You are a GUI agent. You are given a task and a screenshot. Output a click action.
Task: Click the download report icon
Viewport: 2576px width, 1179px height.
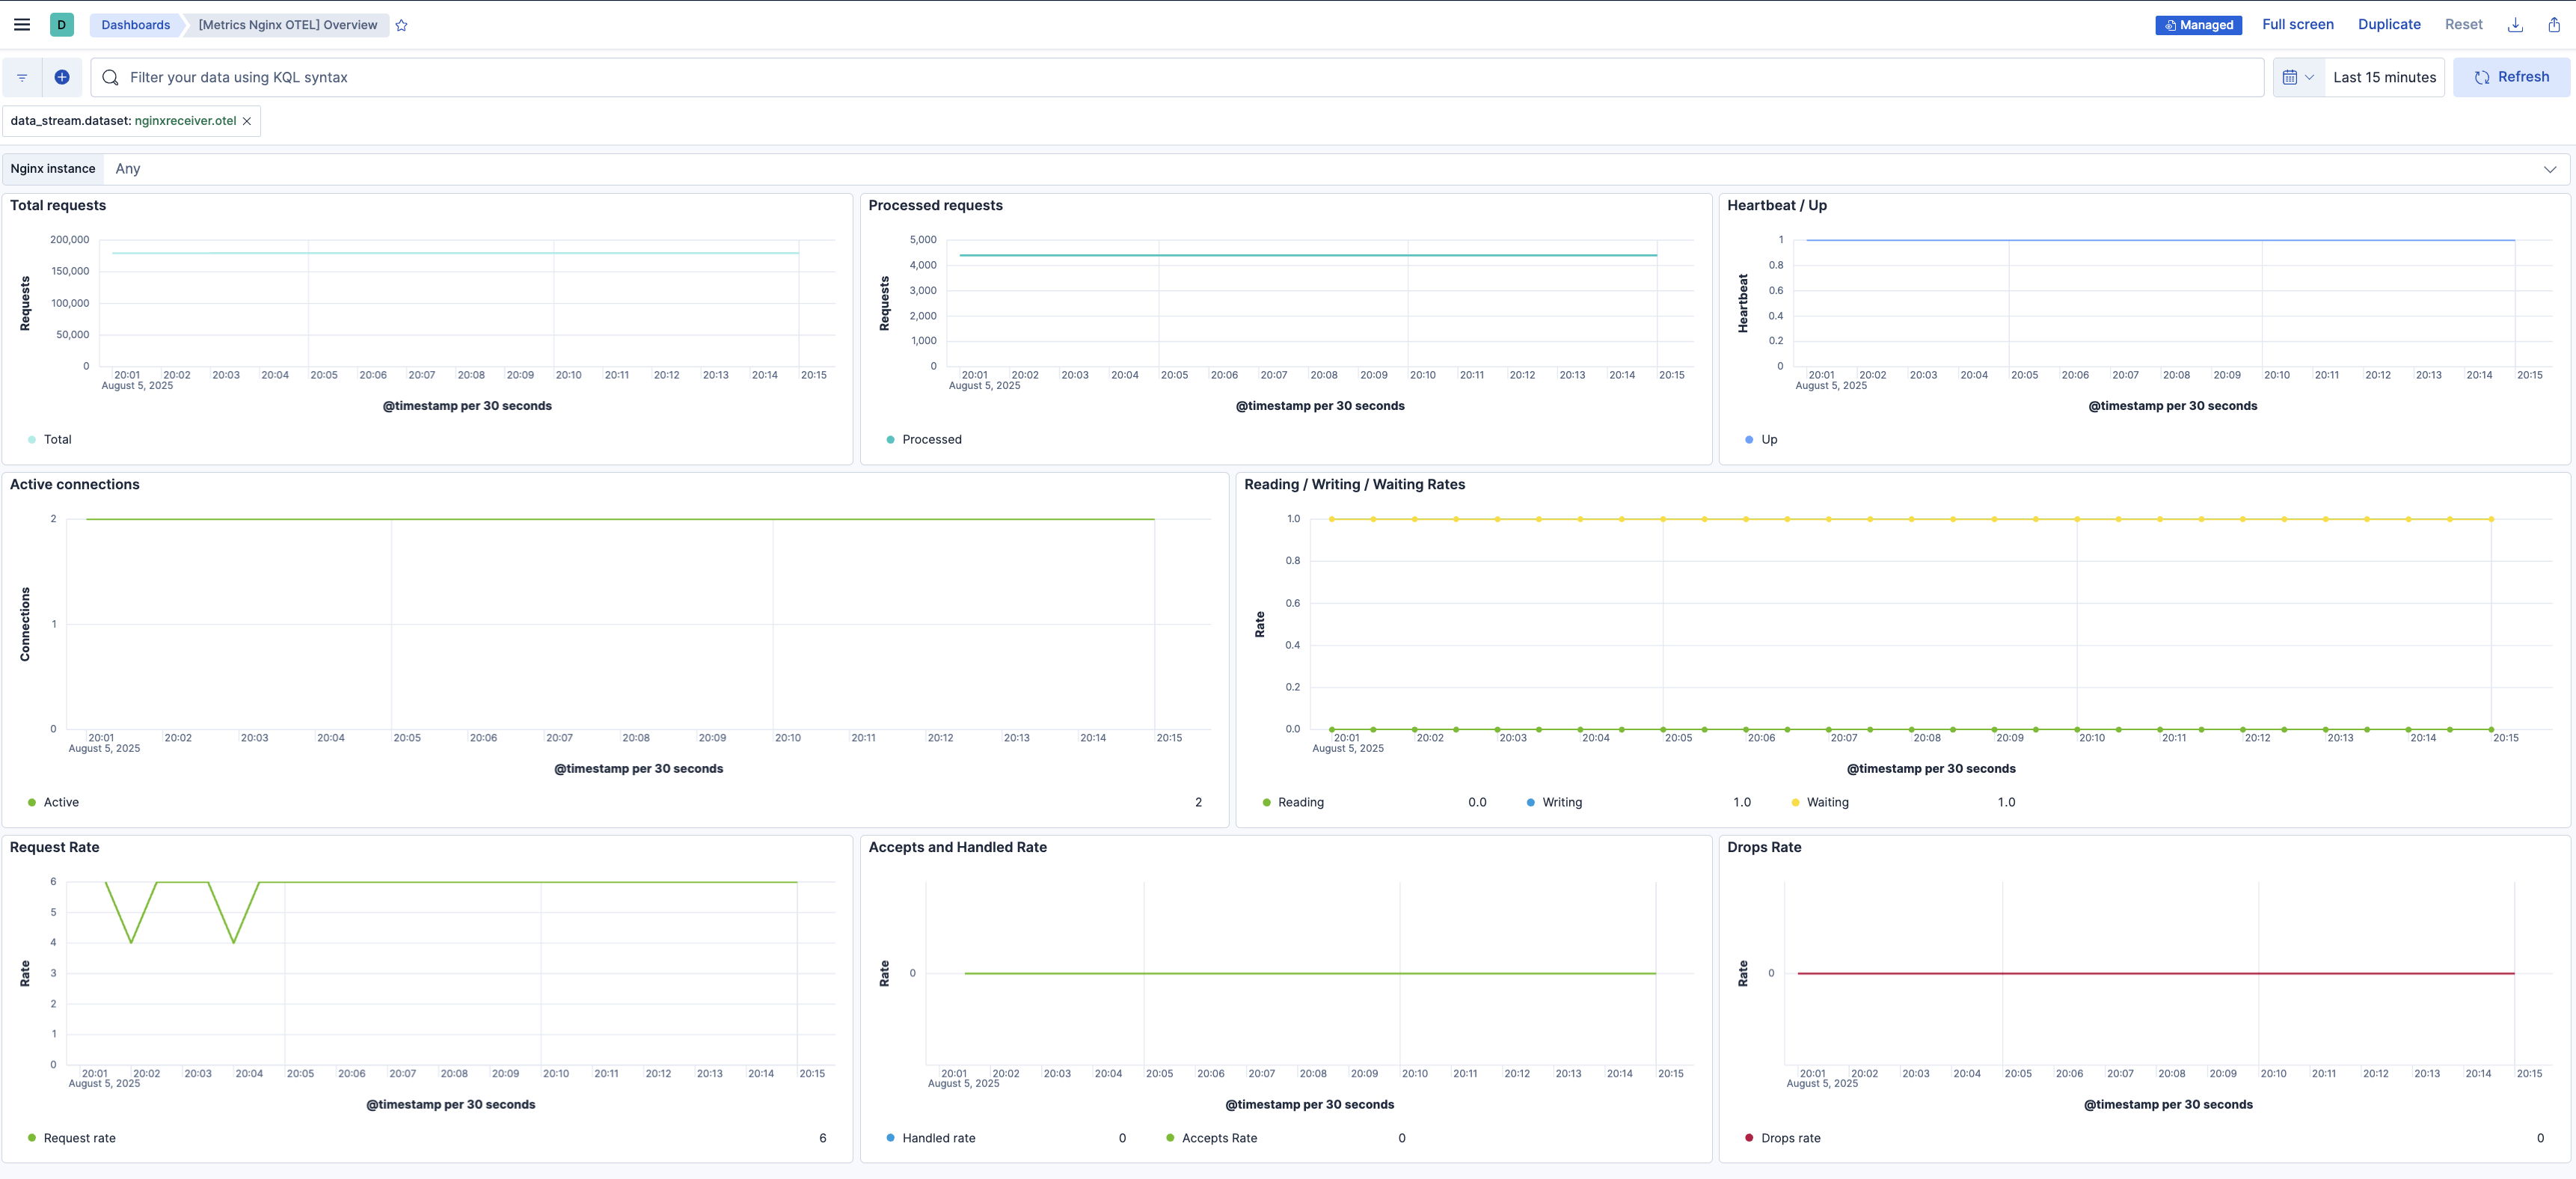tap(2515, 24)
